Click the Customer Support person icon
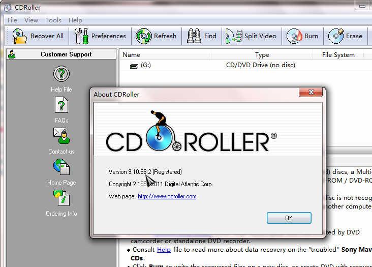Image resolution: width=372 pixels, height=267 pixels. (12, 54)
